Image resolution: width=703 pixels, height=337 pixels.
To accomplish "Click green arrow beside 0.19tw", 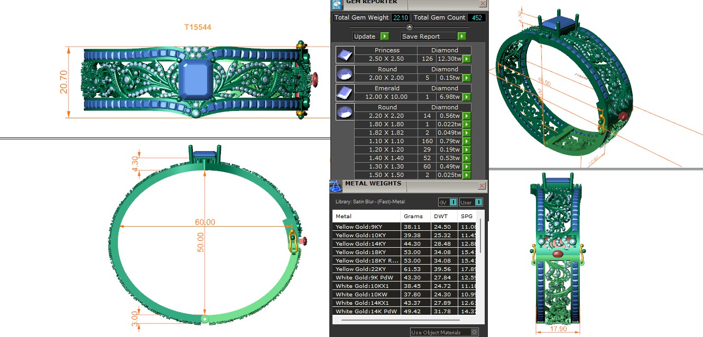I will pyautogui.click(x=467, y=150).
